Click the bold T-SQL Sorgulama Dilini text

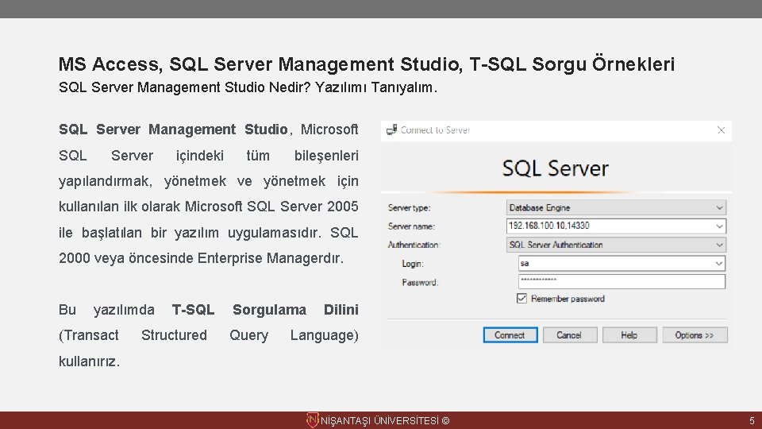pos(265,310)
